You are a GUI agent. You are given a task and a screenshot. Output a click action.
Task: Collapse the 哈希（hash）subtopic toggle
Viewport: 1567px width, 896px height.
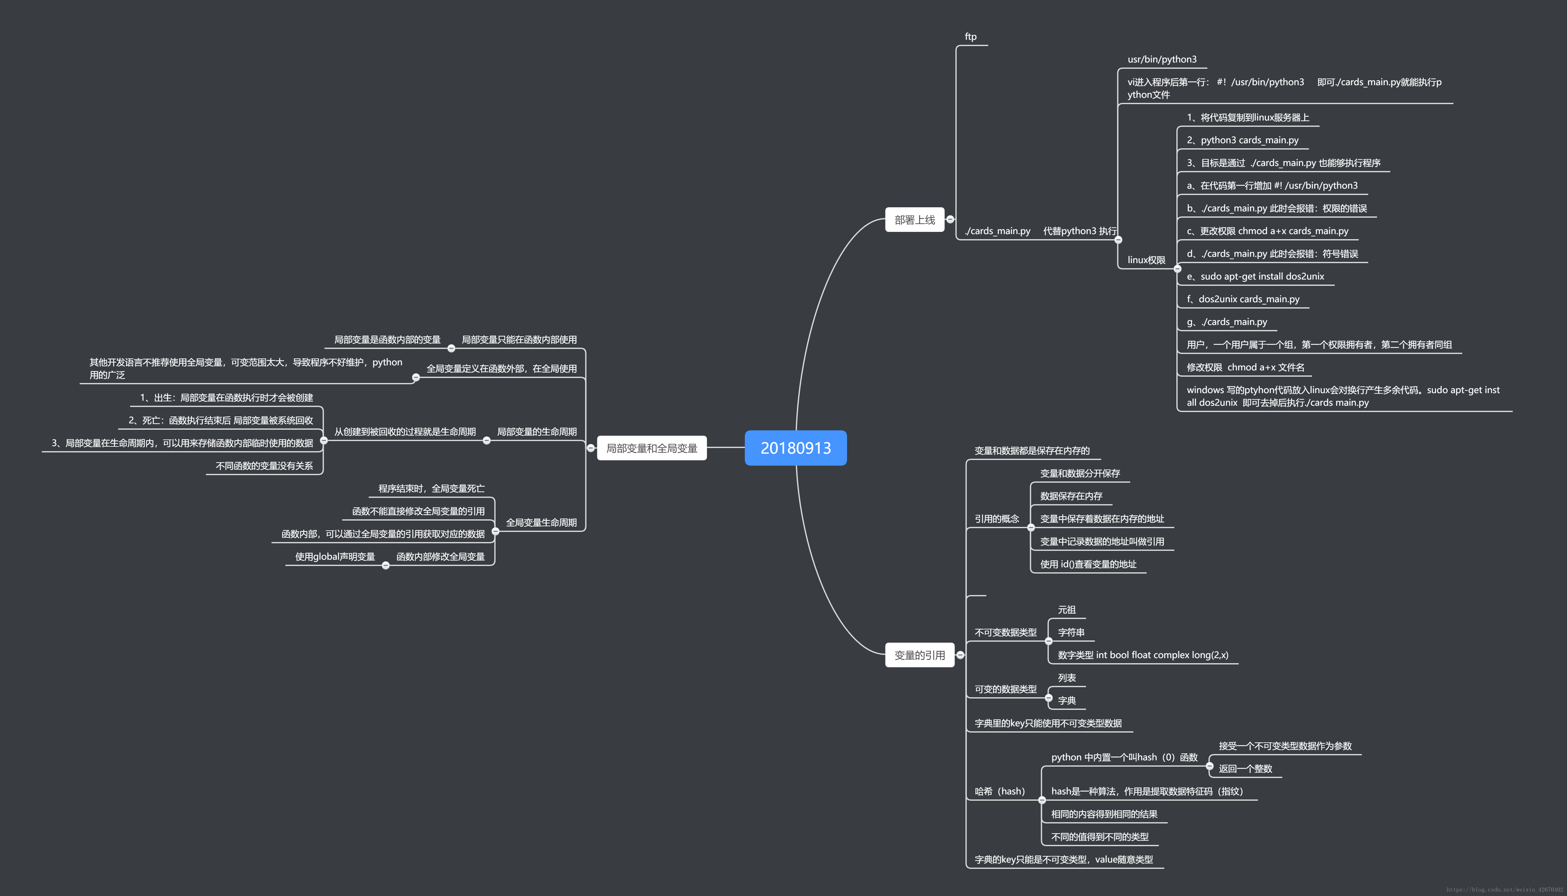tap(1042, 800)
